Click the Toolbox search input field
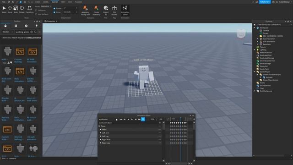The height and width of the screenshot is (165, 293). 22,32
